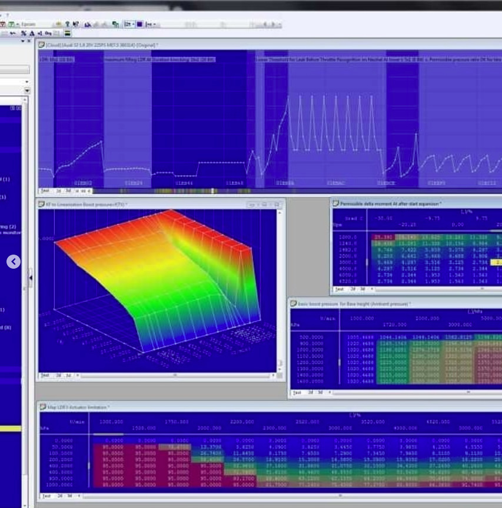Collapse the left sidebar using splitter arrow
Screen dimensions: 502x508
pyautogui.click(x=31, y=278)
